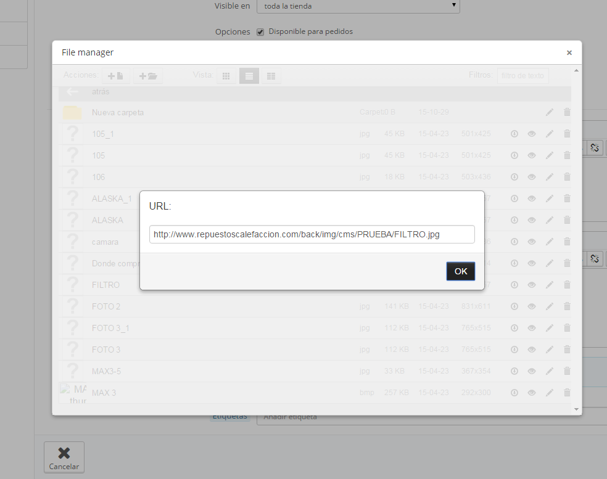The width and height of the screenshot is (607, 479).
Task: Preview ALASKA with eye icon
Action: point(532,220)
